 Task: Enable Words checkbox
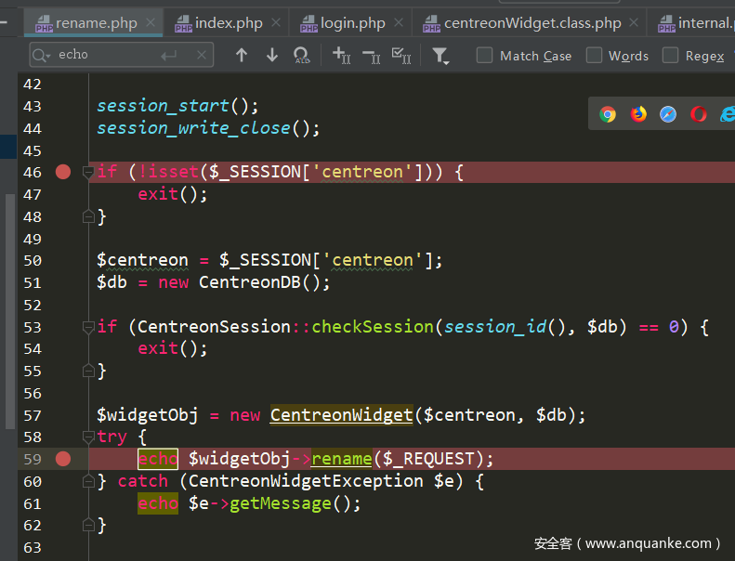pos(594,56)
